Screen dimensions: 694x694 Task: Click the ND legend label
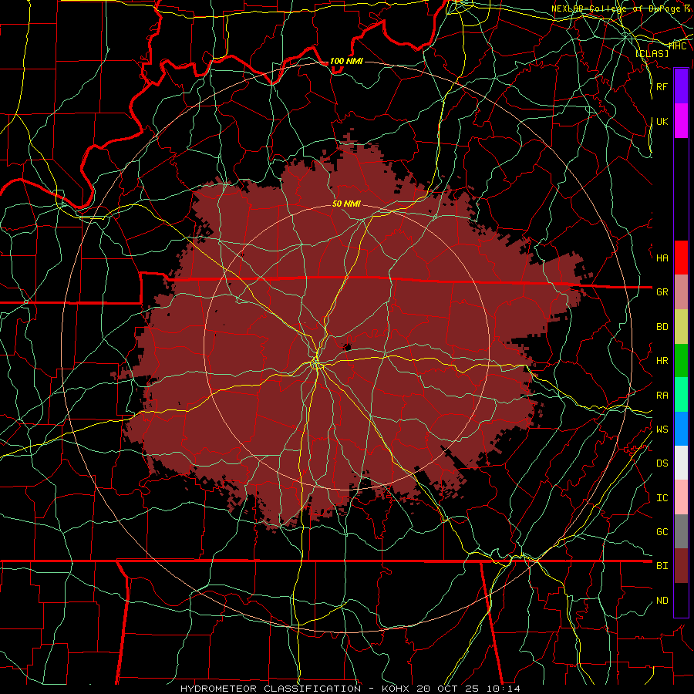tap(662, 601)
